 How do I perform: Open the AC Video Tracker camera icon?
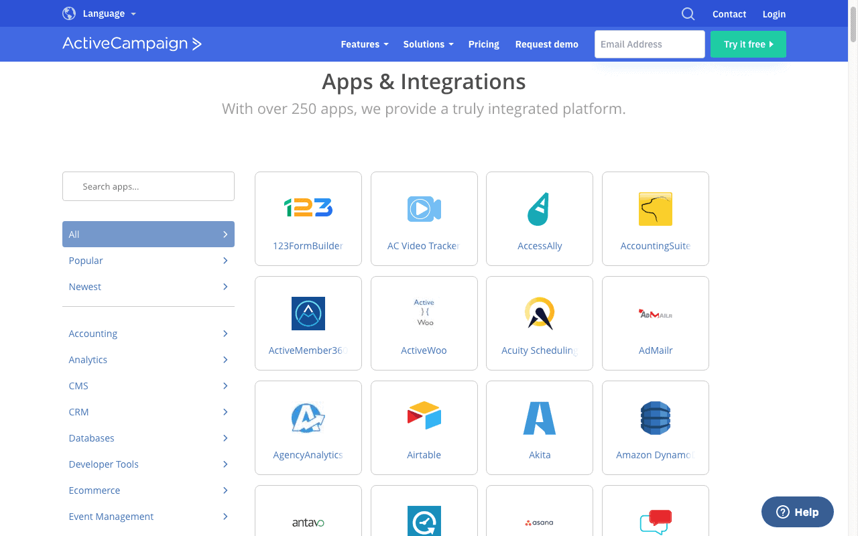(x=424, y=208)
